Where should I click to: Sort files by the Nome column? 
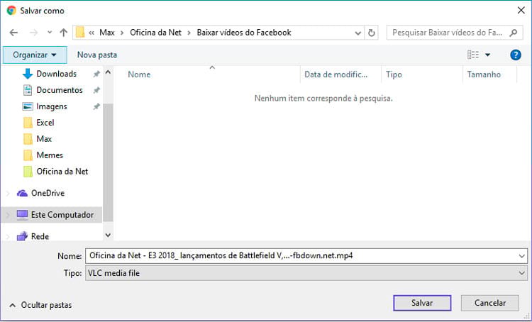(x=139, y=74)
